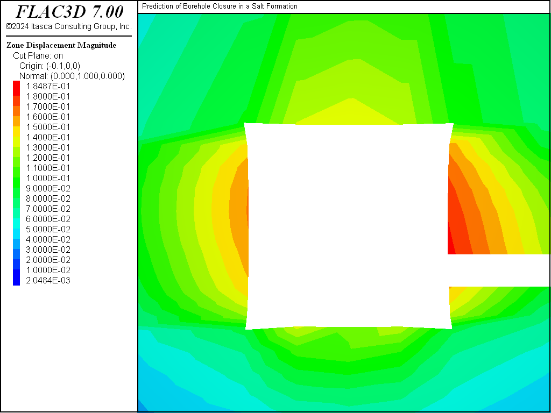The height and width of the screenshot is (413, 551).
Task: Select the maximum value 1.8487E-01 label
Action: coord(48,86)
